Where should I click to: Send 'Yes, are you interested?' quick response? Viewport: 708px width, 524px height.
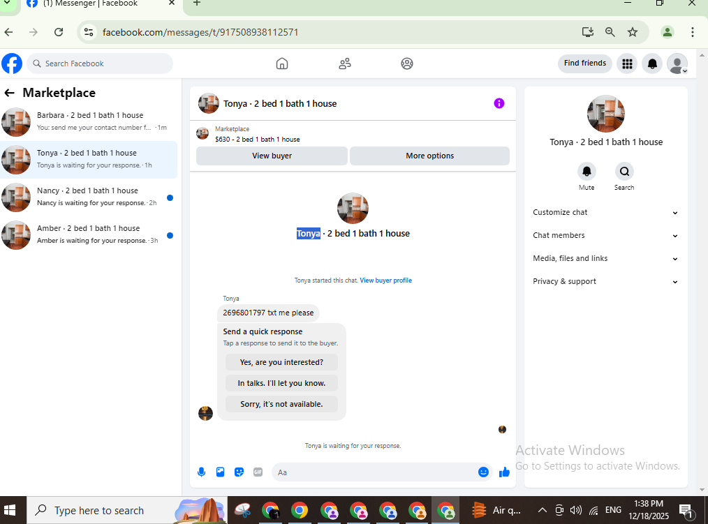(x=281, y=362)
